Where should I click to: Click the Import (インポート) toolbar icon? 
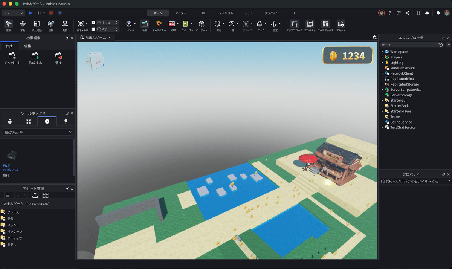[x=202, y=25]
